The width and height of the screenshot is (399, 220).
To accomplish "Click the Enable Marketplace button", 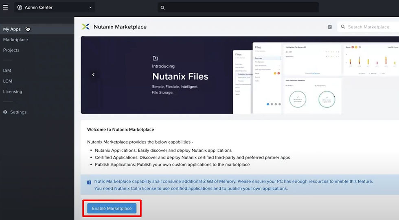I will click(x=112, y=208).
